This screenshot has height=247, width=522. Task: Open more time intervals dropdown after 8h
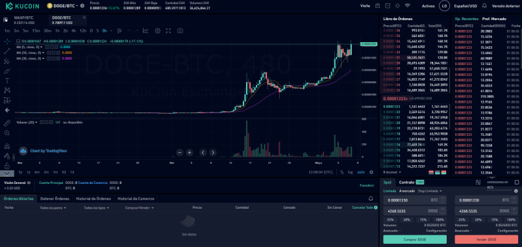click(111, 31)
